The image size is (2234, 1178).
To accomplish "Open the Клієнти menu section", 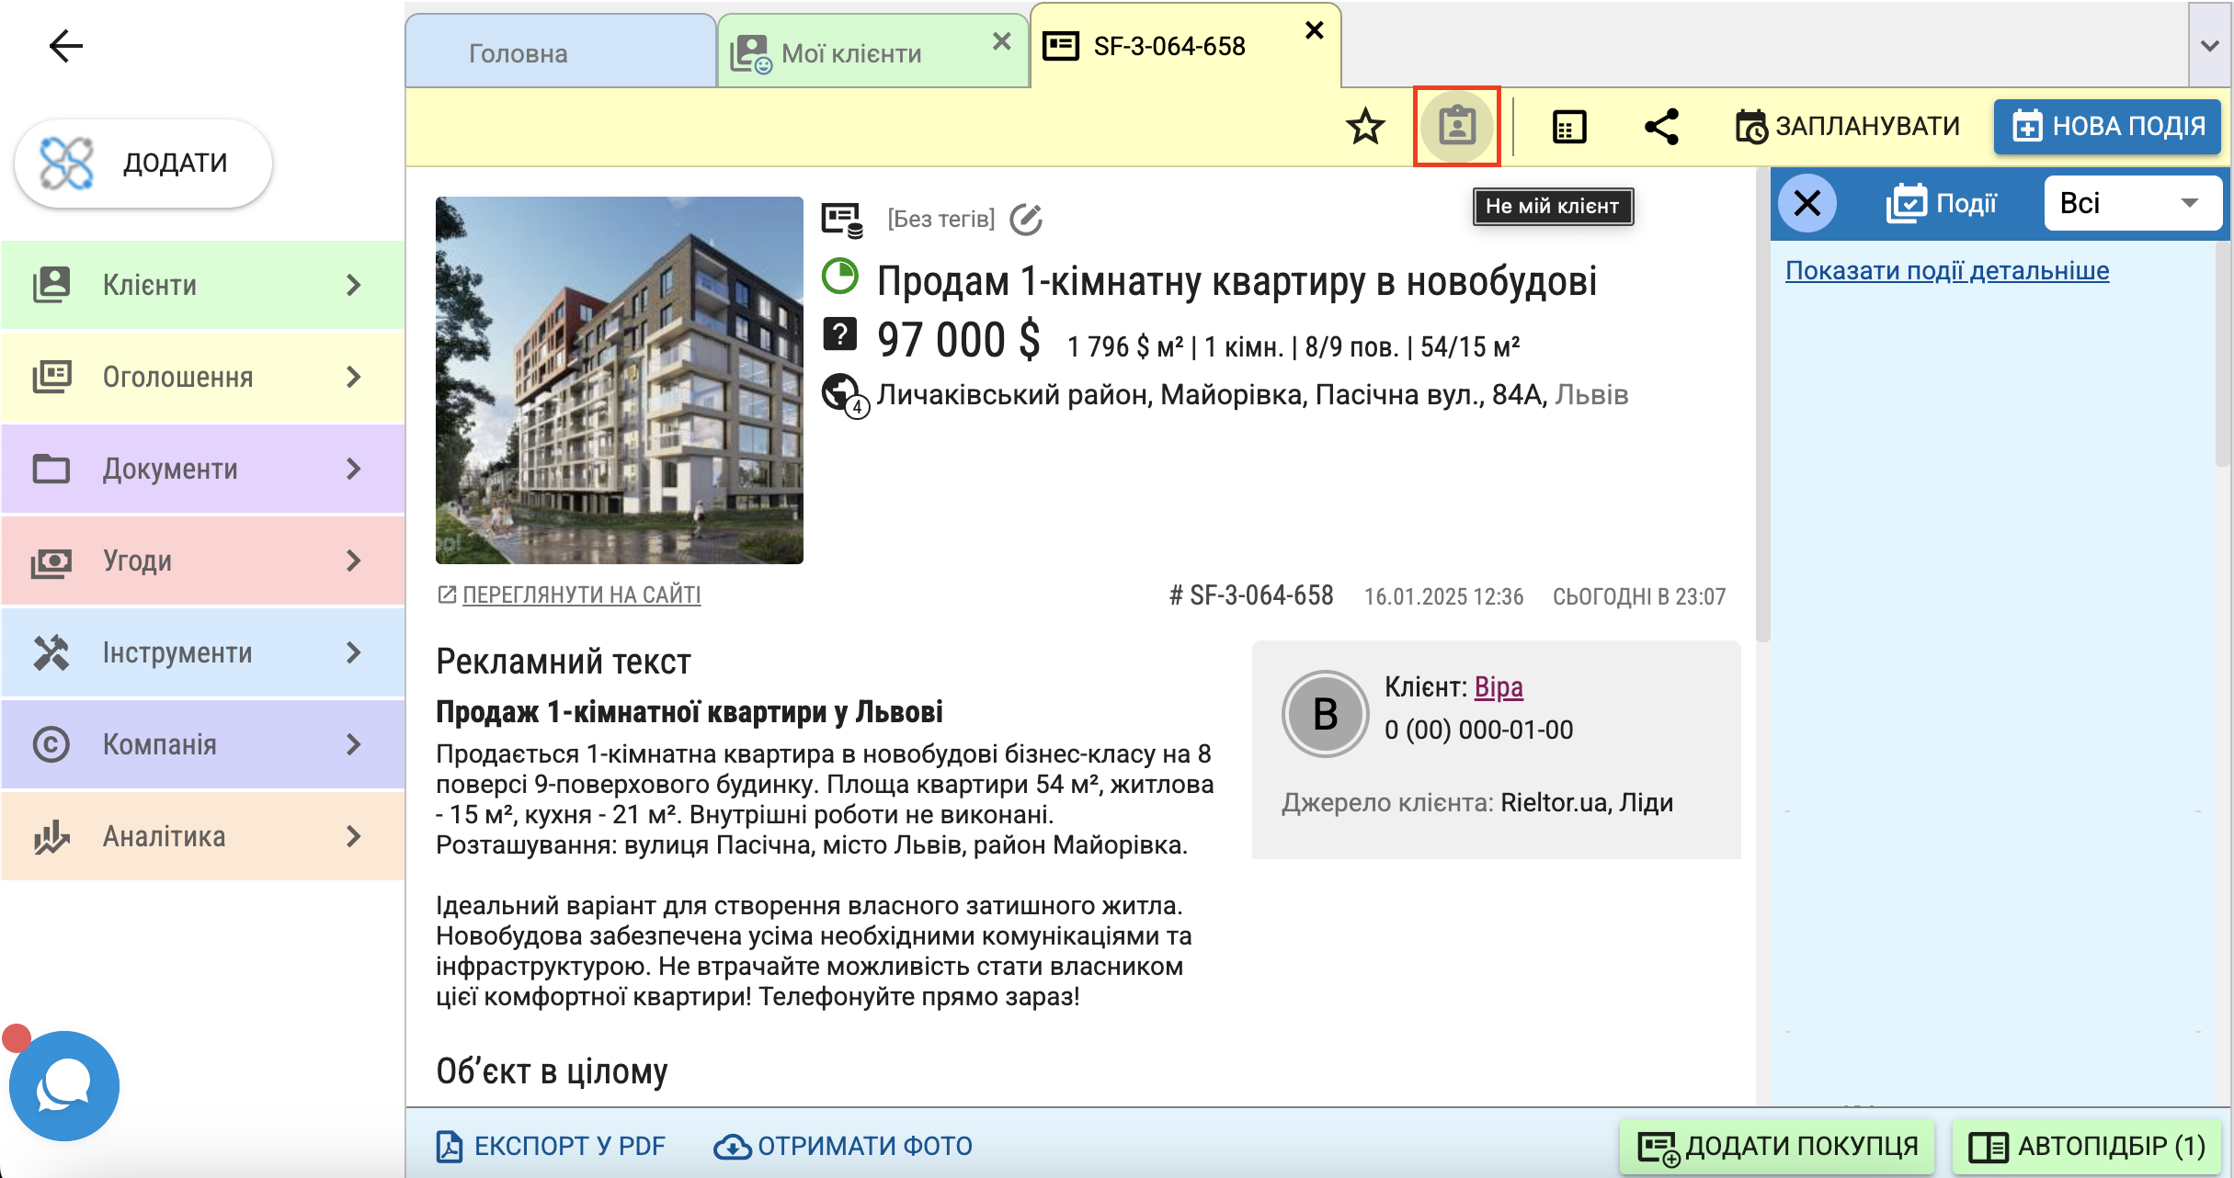I will click(x=202, y=285).
